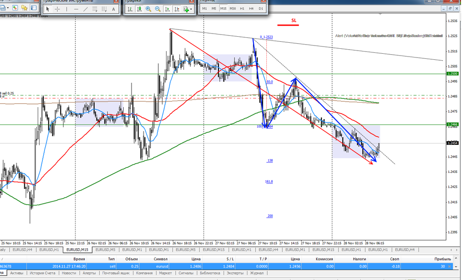Viewport: 471px width, 280px height.
Task: Choose the trendline drawing tool
Action: click(85, 9)
